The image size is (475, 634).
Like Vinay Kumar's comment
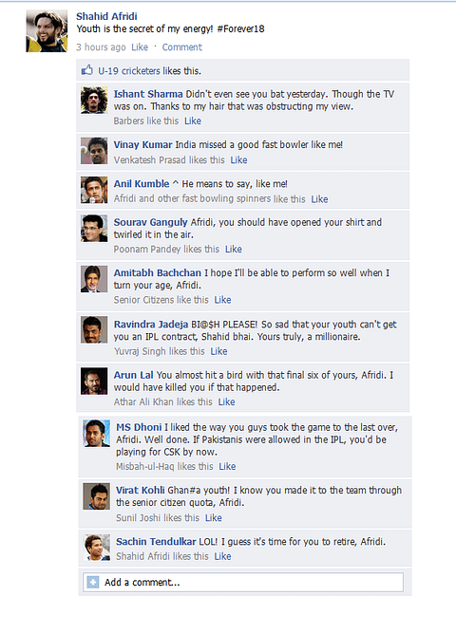click(238, 160)
